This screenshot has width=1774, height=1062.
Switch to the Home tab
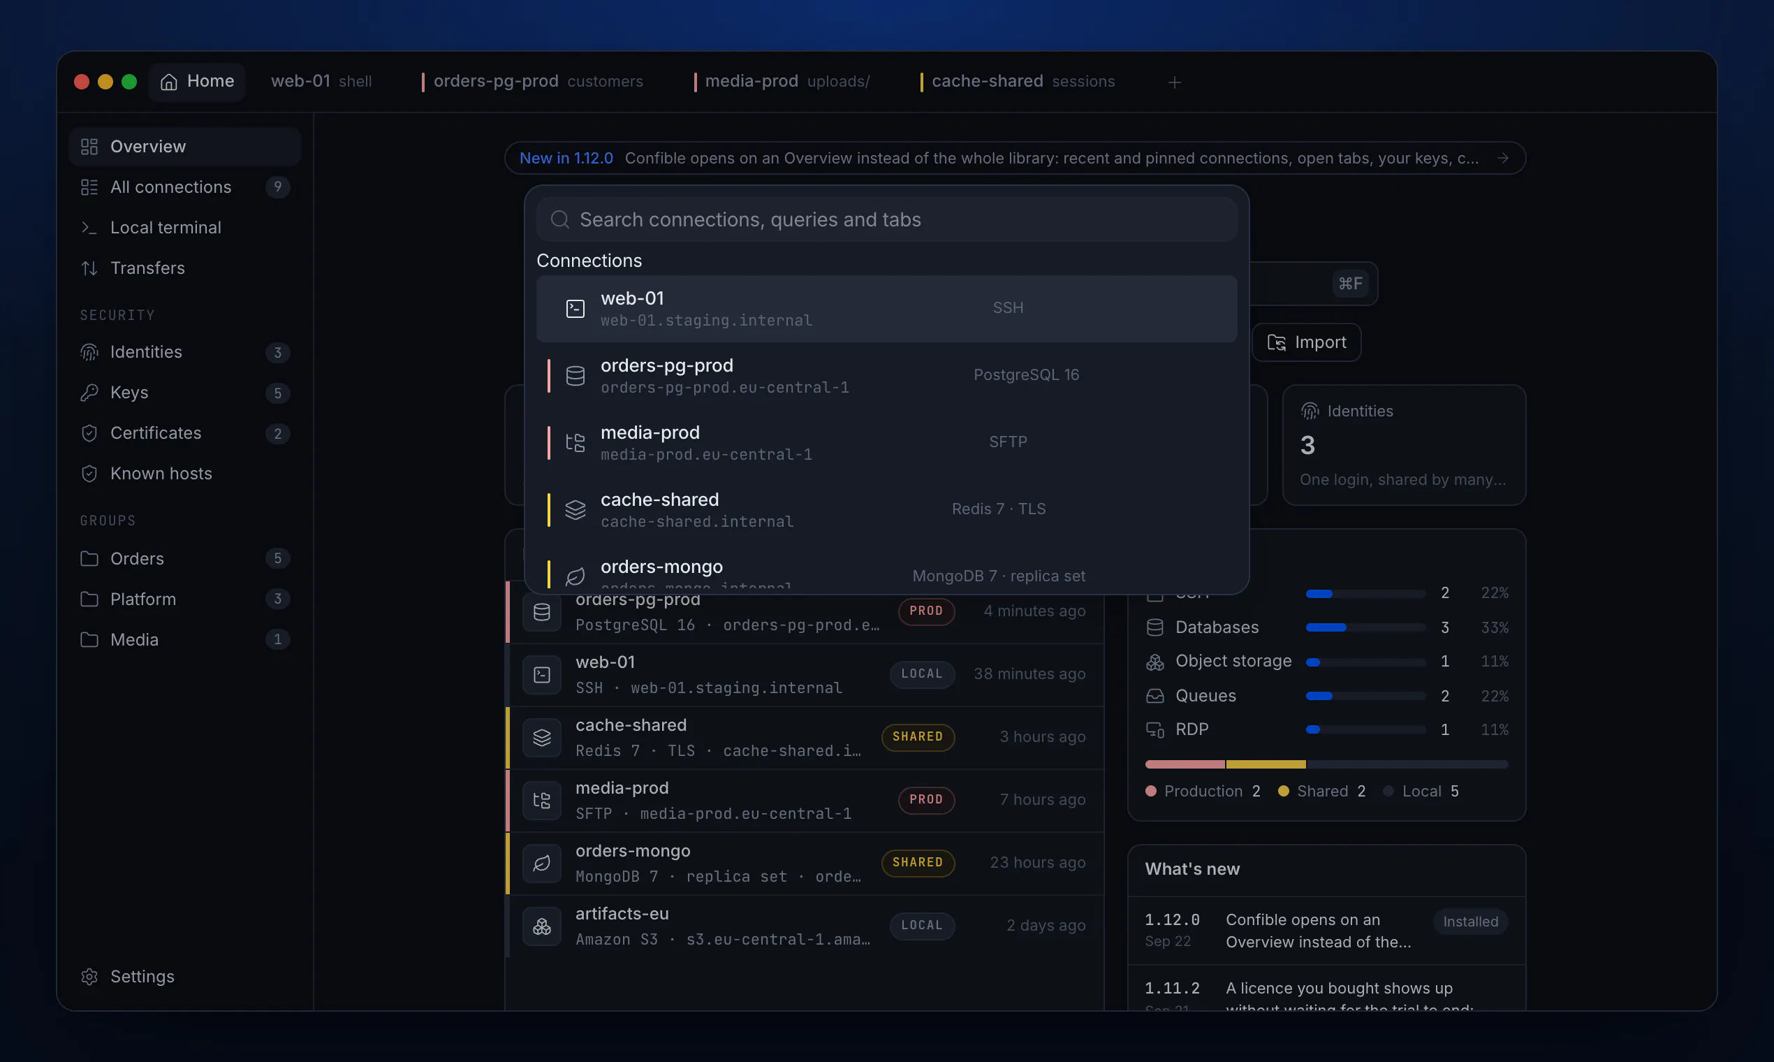(x=197, y=82)
